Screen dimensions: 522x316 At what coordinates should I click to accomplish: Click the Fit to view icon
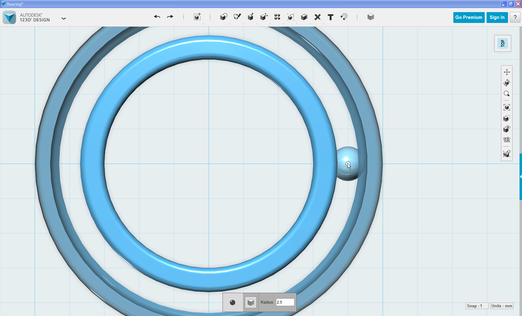507,107
